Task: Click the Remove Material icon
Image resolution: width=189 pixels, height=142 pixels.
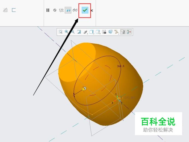Action: pyautogui.click(x=5, y=10)
